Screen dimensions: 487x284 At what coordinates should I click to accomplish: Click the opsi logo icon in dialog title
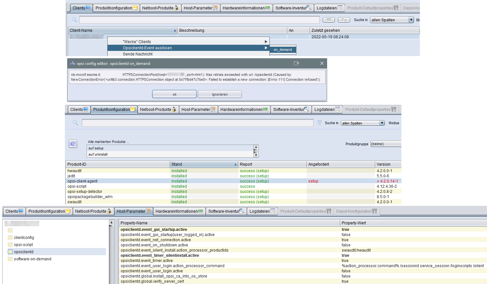(x=73, y=63)
